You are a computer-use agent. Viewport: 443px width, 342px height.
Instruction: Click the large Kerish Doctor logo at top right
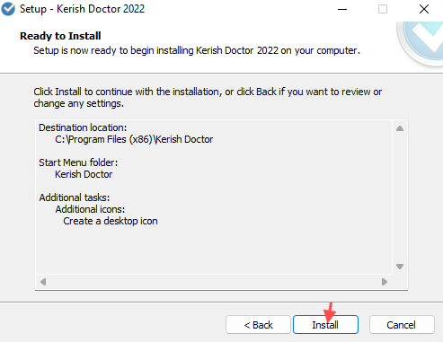coord(421,43)
